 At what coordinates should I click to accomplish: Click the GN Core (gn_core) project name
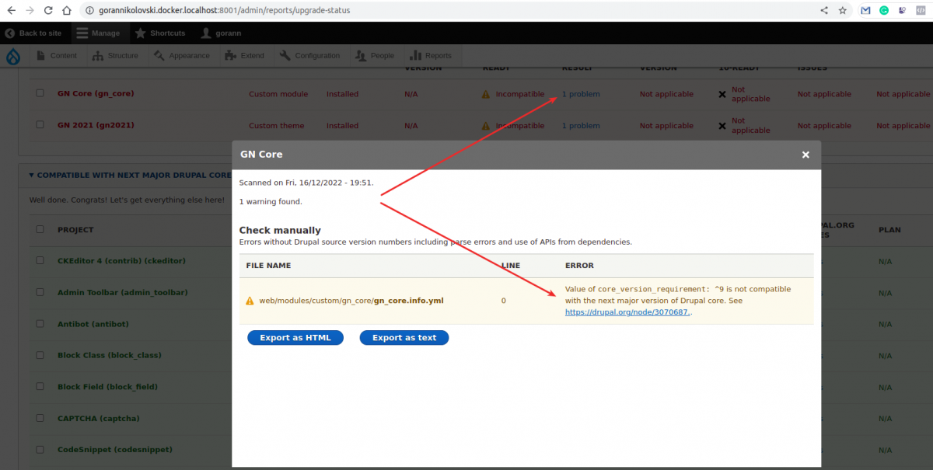(96, 93)
